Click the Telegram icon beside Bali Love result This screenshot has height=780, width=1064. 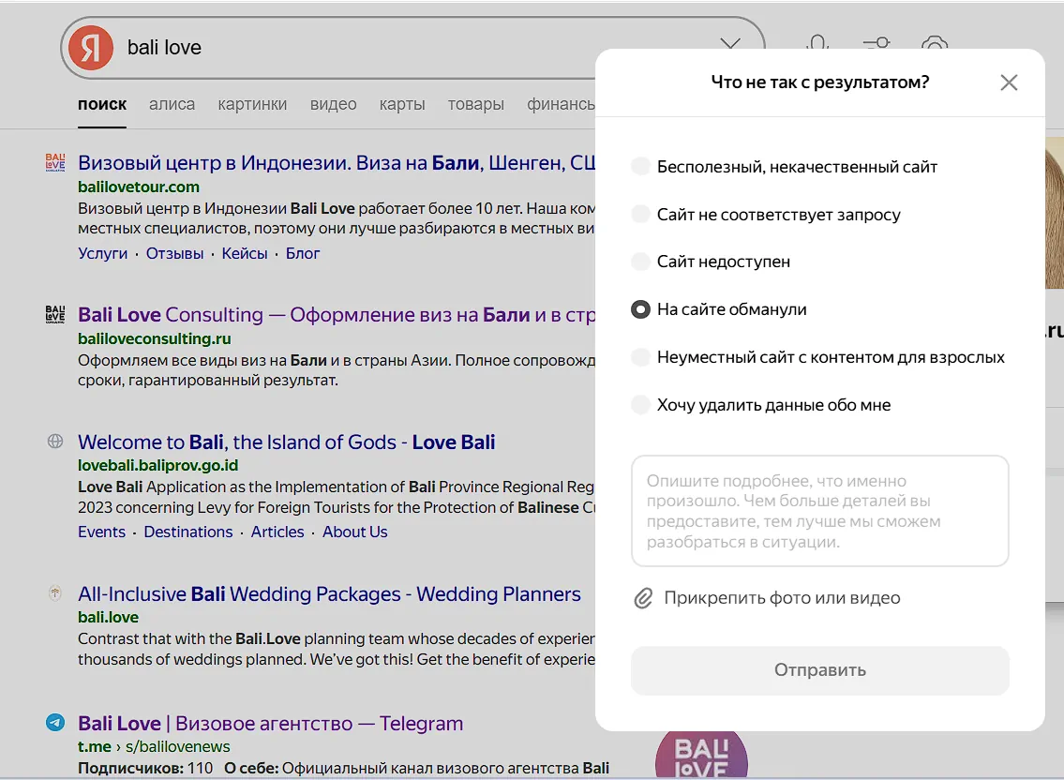tap(55, 722)
